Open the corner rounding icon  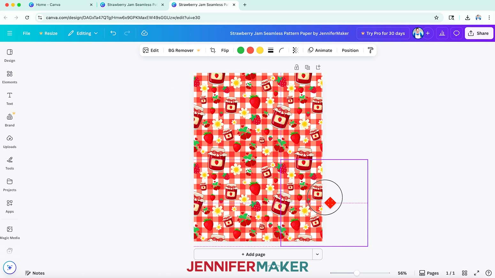point(281,50)
